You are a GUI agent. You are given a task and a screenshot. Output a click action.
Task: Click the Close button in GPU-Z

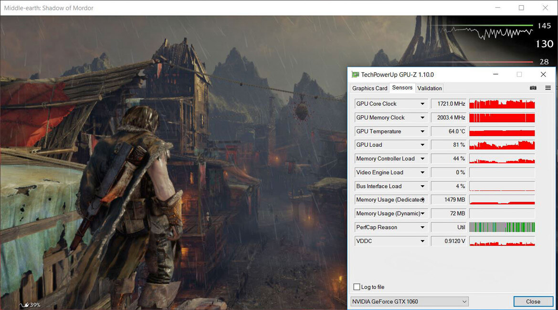point(533,301)
